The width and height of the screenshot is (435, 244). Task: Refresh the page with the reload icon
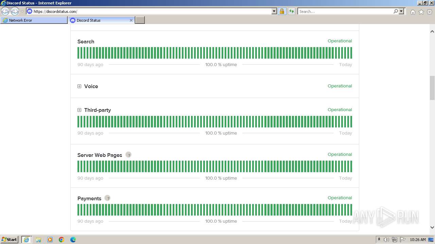click(x=291, y=11)
